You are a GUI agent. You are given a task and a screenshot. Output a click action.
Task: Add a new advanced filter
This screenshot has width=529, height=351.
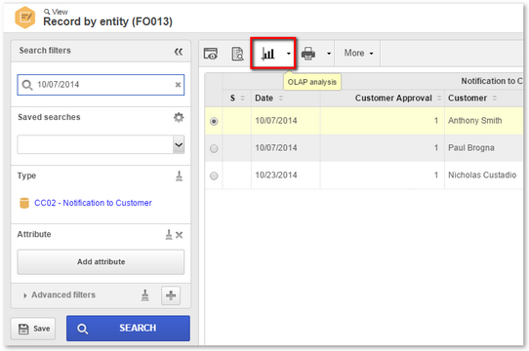point(171,295)
